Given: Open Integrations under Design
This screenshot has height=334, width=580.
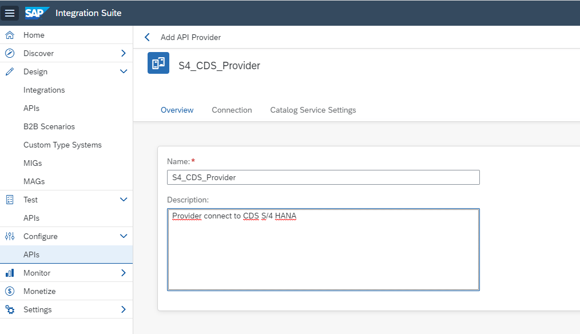Looking at the screenshot, I should (x=44, y=90).
